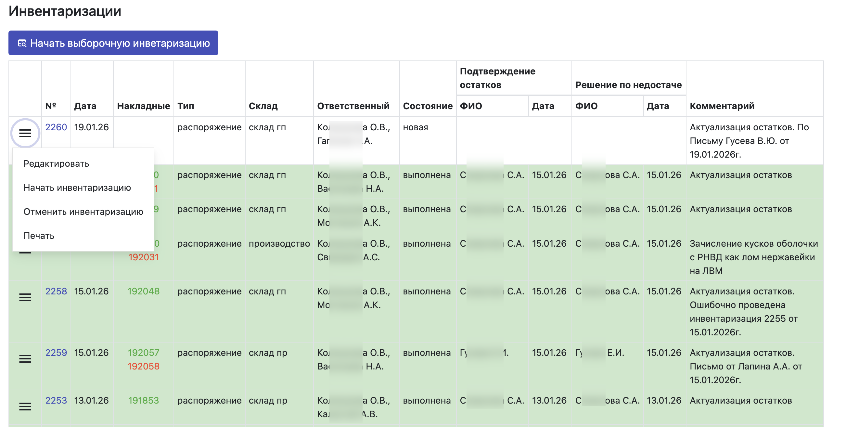Click the search-list icon in the blue button
This screenshot has width=846, height=427.
click(22, 43)
